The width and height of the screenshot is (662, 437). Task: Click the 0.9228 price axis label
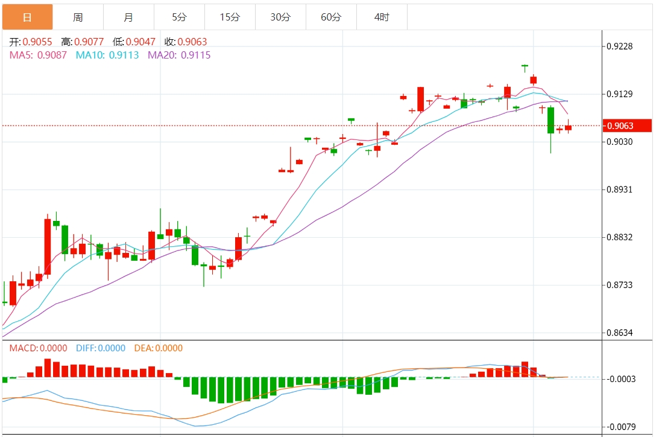tap(619, 46)
